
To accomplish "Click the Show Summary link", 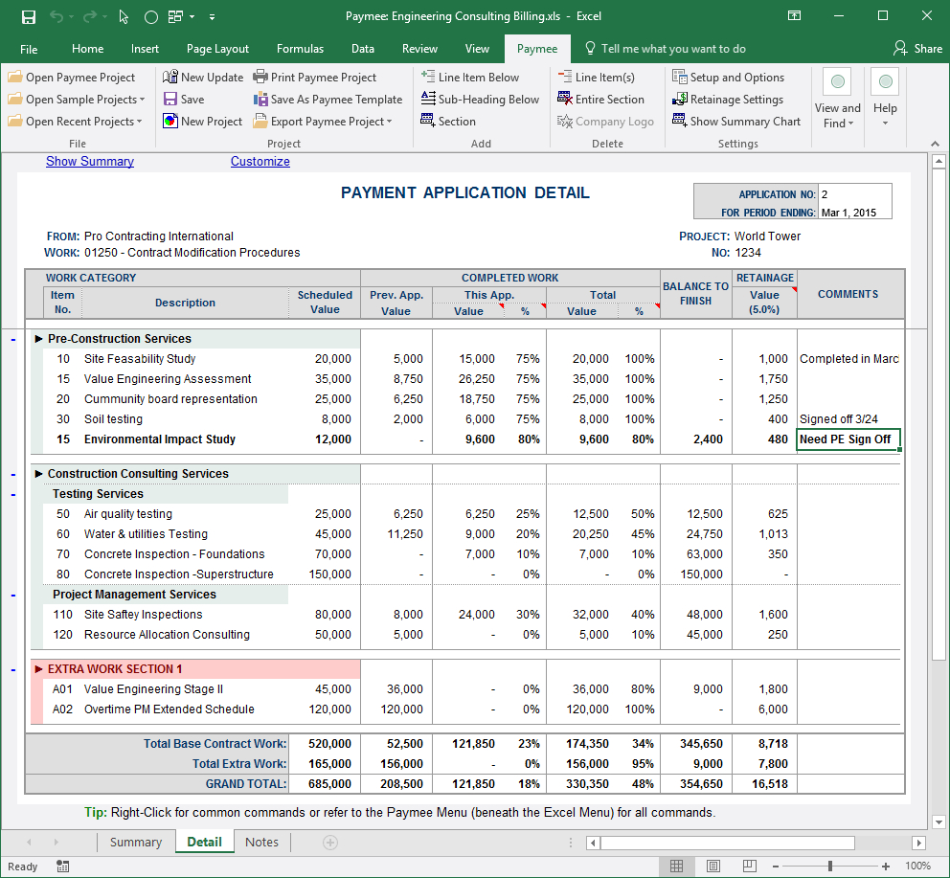I will (x=90, y=162).
